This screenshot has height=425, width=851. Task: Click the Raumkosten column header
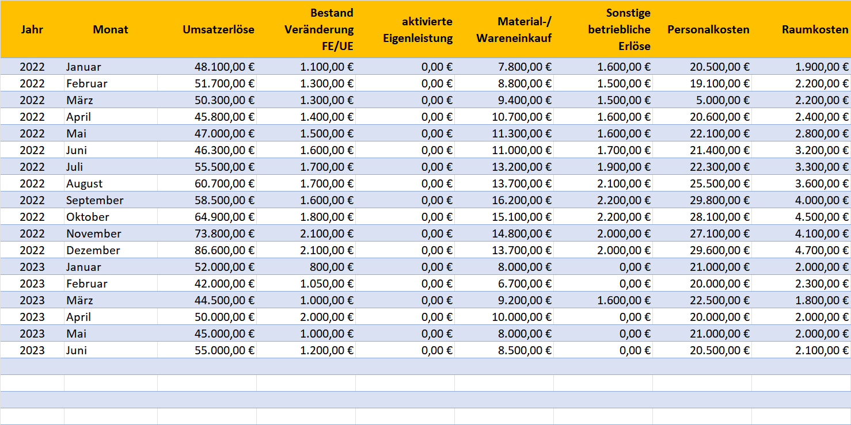[815, 29]
